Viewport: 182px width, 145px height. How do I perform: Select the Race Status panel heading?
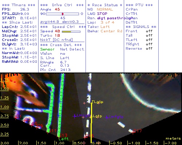[105, 5]
